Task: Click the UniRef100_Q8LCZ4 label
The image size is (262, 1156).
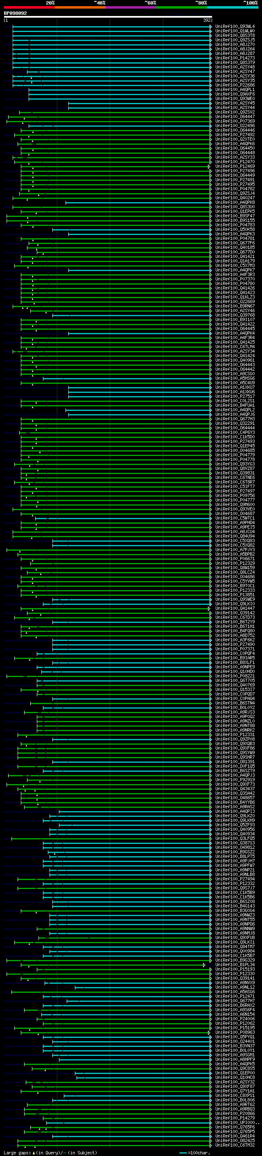Action: [x=235, y=572]
